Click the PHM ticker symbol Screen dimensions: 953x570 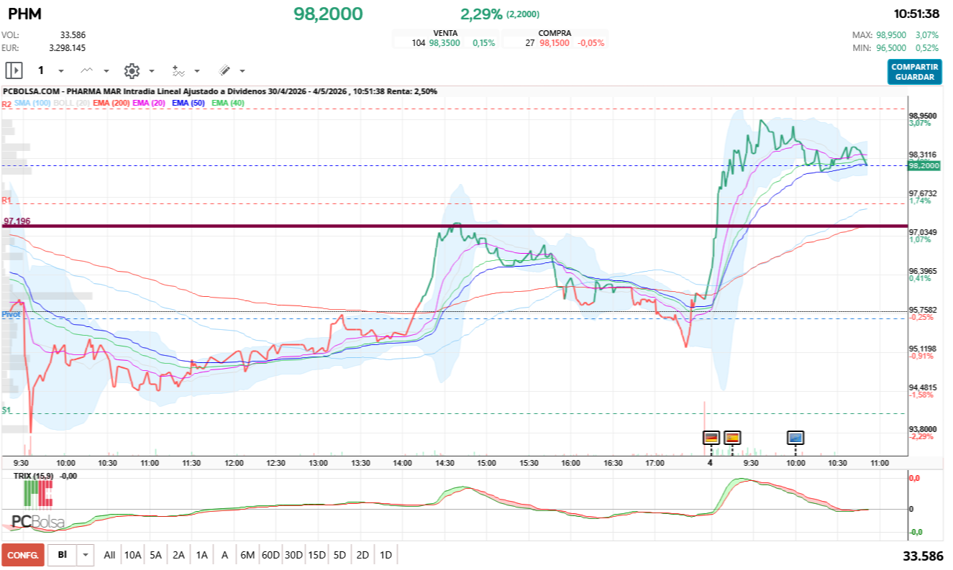click(x=24, y=14)
